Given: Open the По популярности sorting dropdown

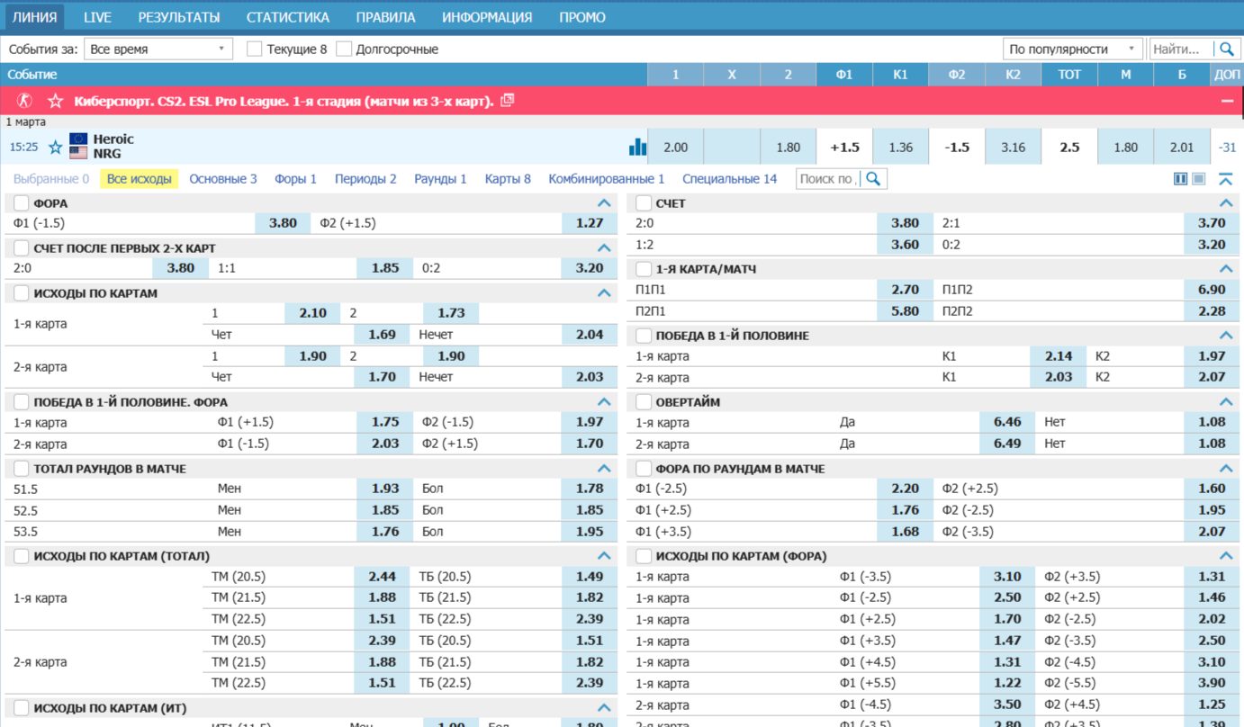Looking at the screenshot, I should tap(1072, 49).
